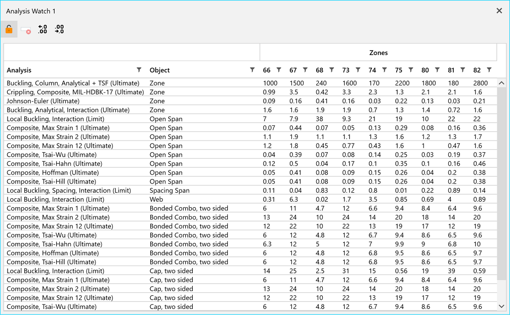Open the filter for zone 81
Image resolution: width=510 pixels, height=315 pixels.
point(462,70)
